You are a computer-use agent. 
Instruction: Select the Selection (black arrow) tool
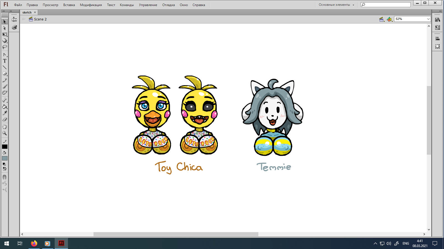click(5, 22)
